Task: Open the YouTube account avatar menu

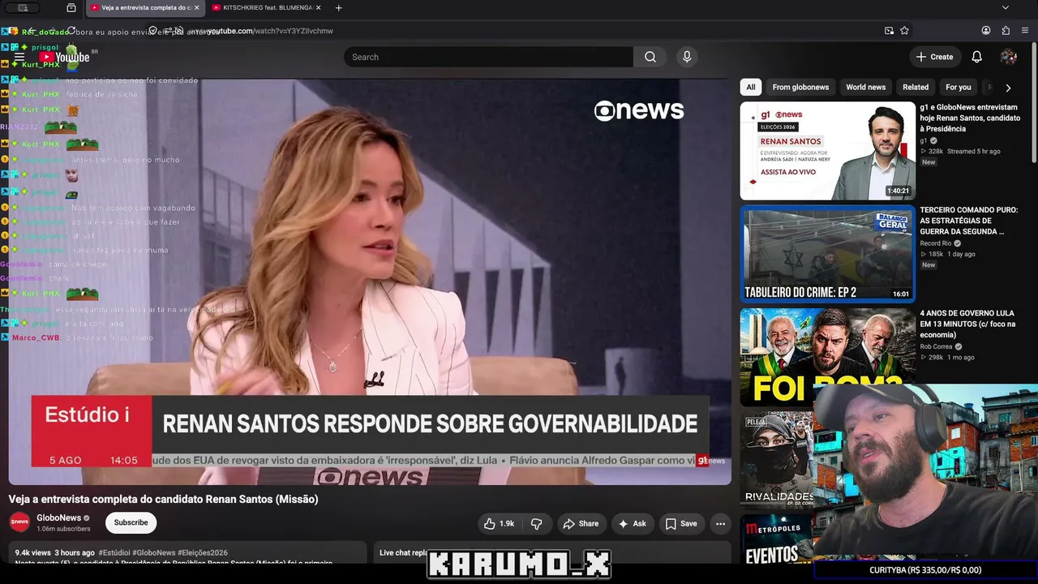Action: pyautogui.click(x=1009, y=57)
